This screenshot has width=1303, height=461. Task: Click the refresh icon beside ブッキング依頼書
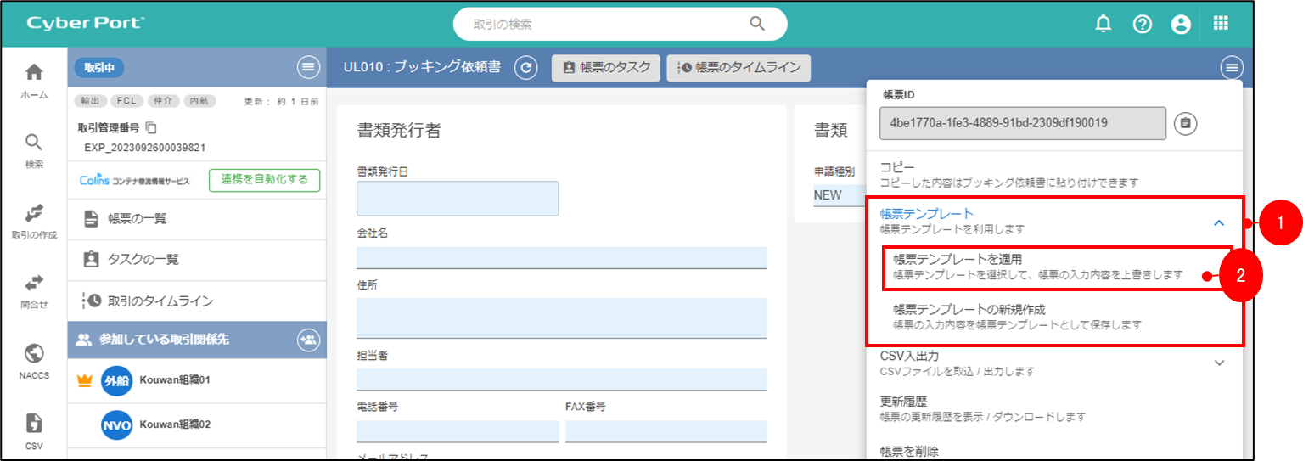[x=526, y=68]
